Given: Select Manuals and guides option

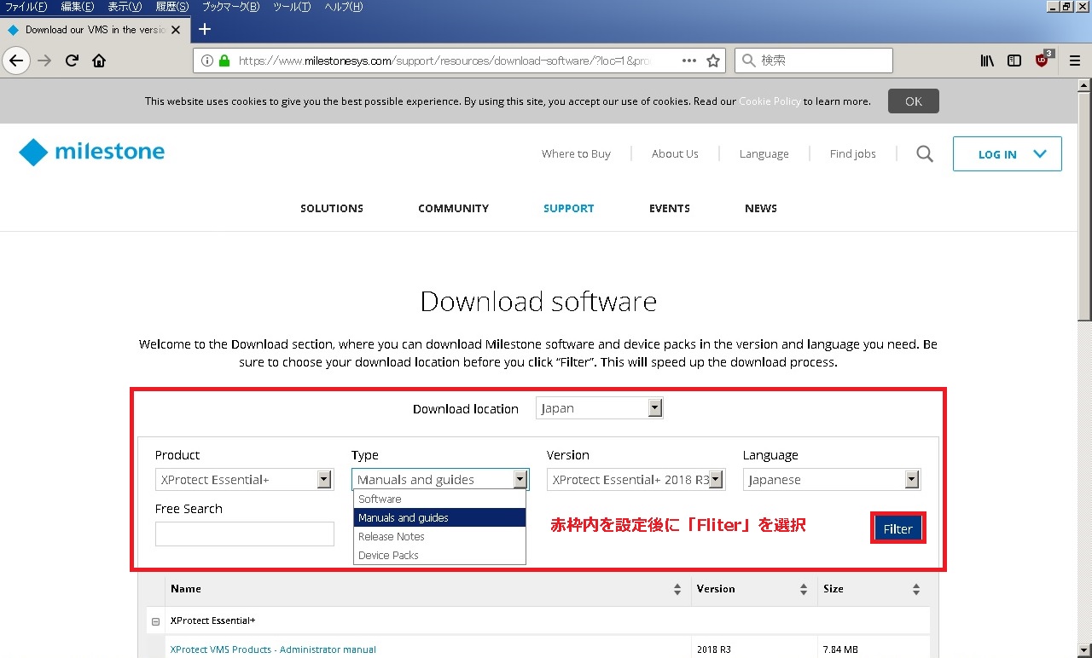Looking at the screenshot, I should click(x=439, y=518).
